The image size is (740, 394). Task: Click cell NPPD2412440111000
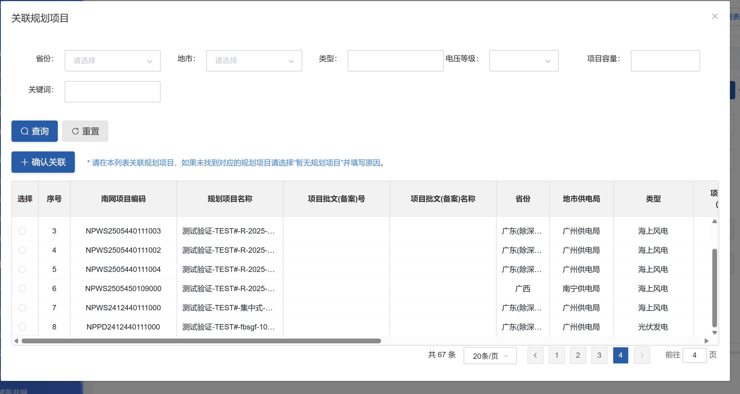tap(123, 327)
